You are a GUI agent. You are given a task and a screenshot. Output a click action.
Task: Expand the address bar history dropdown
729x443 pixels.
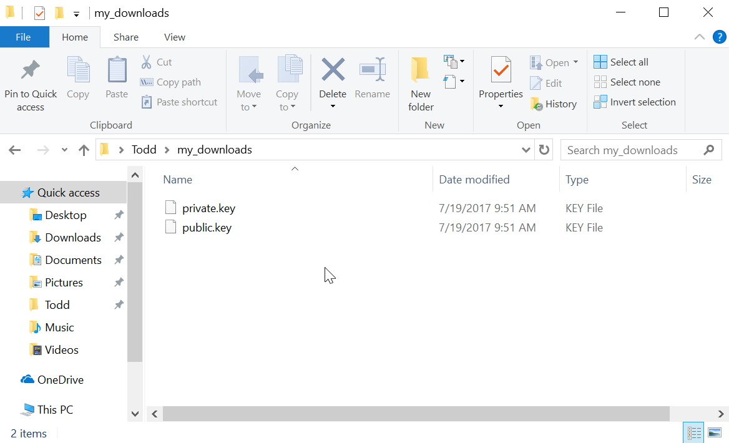[x=526, y=150]
